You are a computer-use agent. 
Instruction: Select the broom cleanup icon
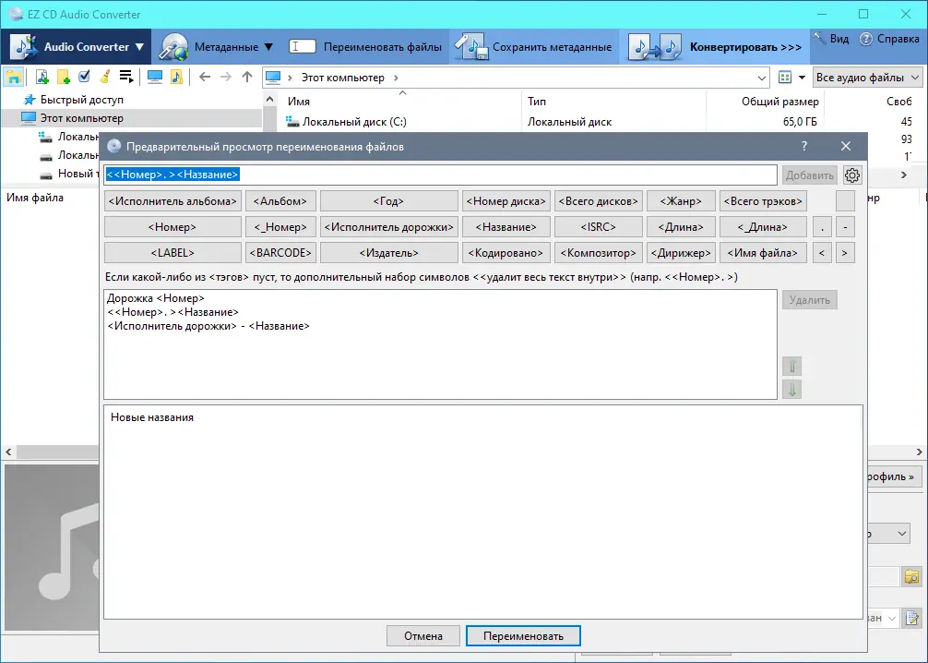click(x=105, y=77)
